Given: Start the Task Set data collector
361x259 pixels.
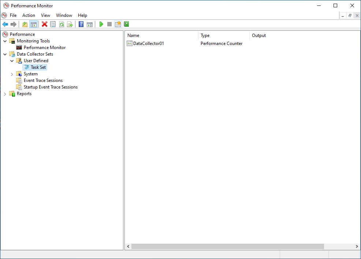Looking at the screenshot, I should (101, 24).
